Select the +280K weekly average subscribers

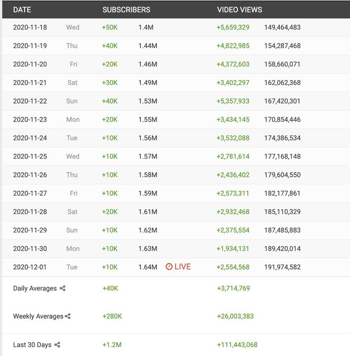pyautogui.click(x=112, y=316)
